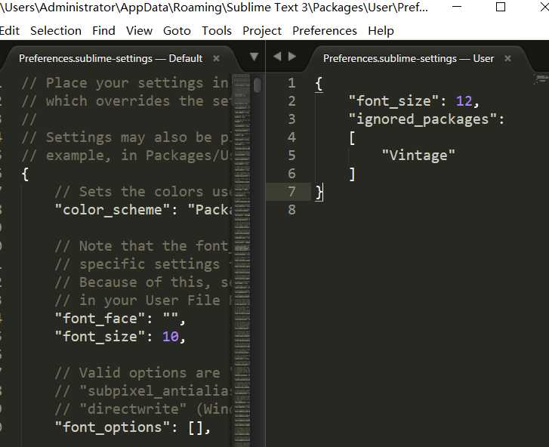This screenshot has width=549, height=447.
Task: Click the "// Sets the colors" comment line
Action: pos(143,192)
